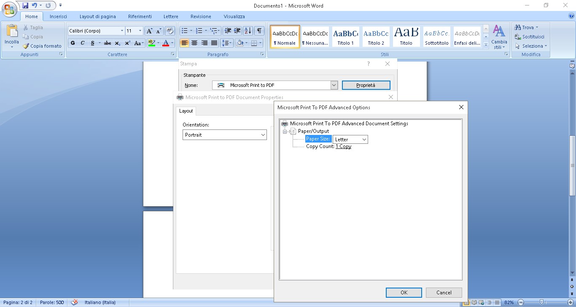This screenshot has width=576, height=307.
Task: Expand the styles gallery
Action: pos(486,45)
